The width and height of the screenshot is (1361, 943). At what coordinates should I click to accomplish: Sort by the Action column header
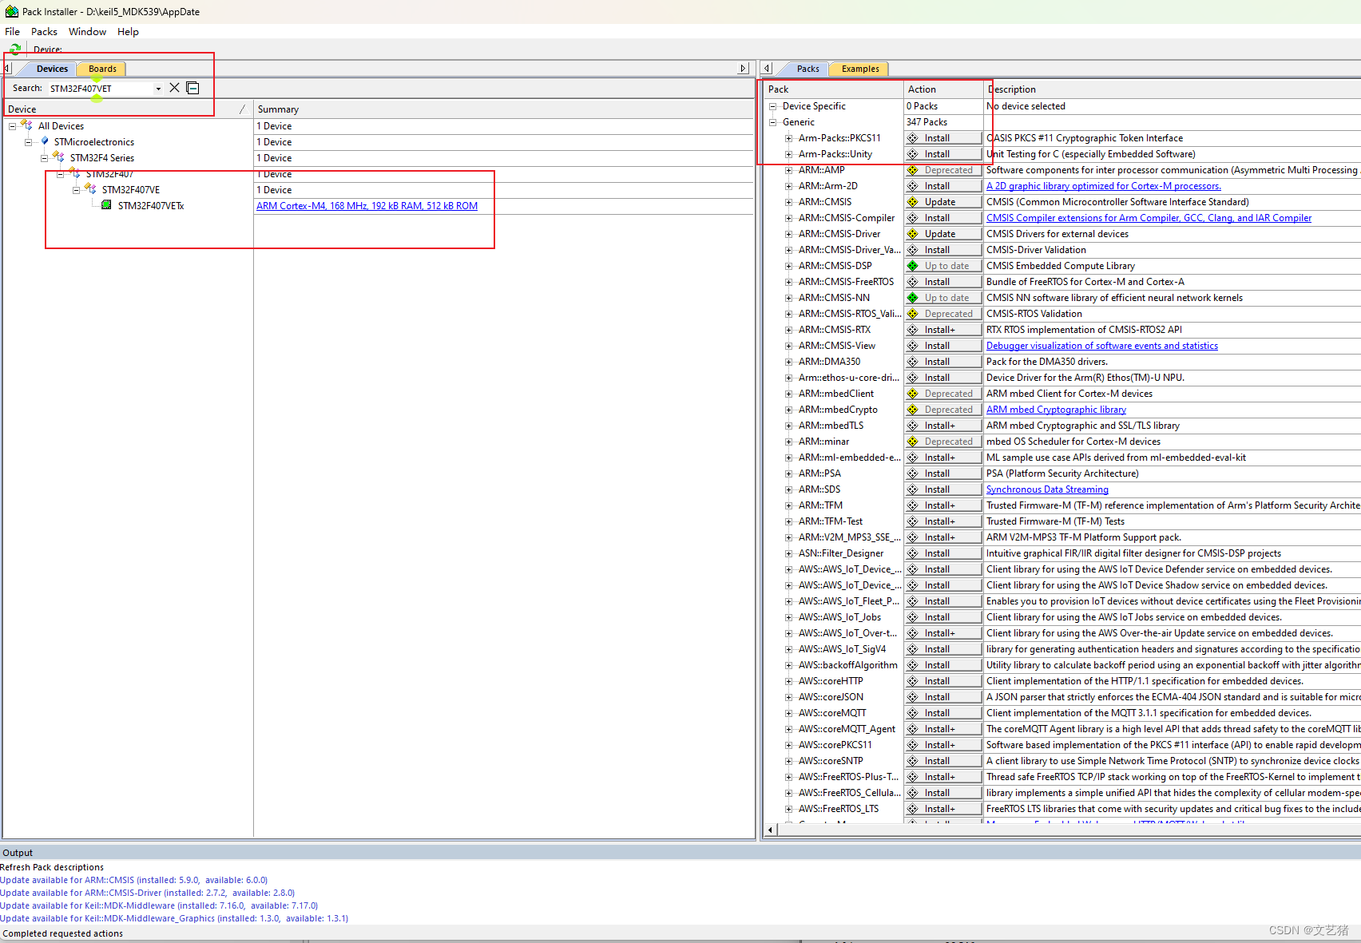pyautogui.click(x=943, y=89)
